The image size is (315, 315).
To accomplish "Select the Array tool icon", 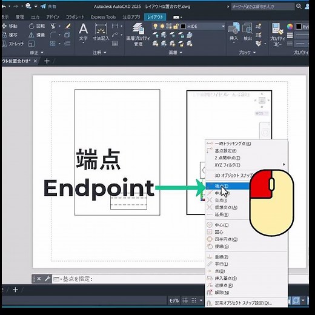I will [53, 44].
